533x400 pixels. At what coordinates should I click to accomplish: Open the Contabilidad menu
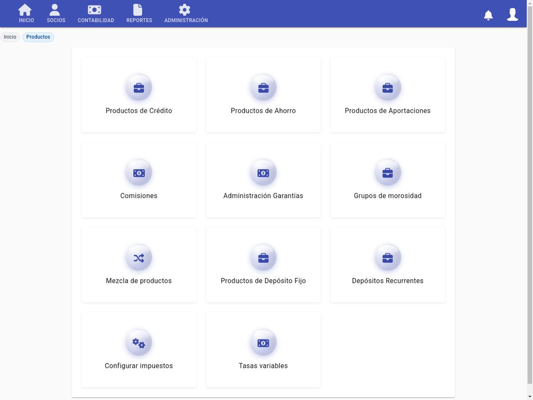click(x=95, y=14)
